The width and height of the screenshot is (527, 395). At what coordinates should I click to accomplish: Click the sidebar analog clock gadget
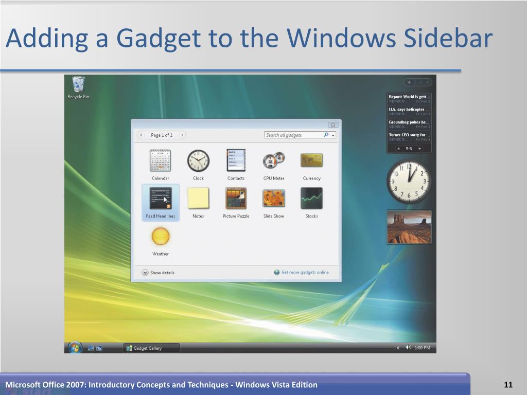click(x=409, y=182)
